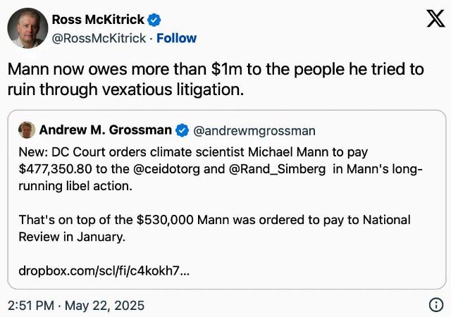Screen dimensions: 451x317
Task: Click the main tweet text about Mann owing $1m
Action: 216,79
